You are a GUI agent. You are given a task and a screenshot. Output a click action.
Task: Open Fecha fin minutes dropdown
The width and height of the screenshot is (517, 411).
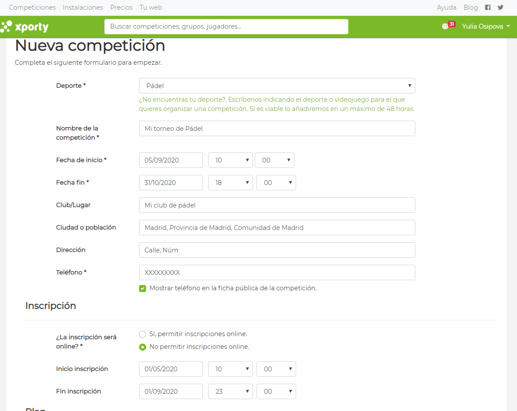(x=276, y=182)
